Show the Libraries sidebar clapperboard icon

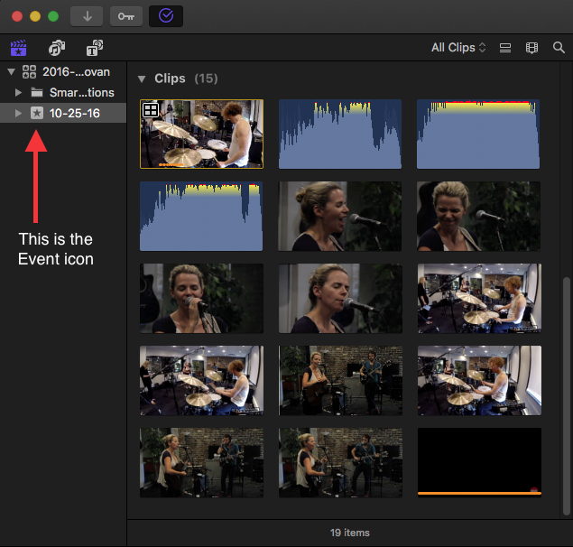click(19, 48)
